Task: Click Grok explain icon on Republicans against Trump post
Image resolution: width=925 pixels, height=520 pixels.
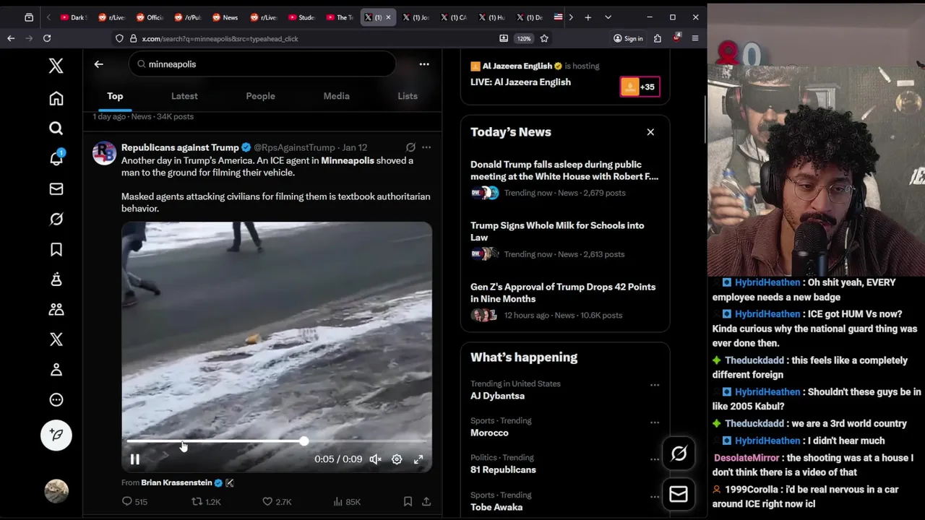Action: click(410, 147)
